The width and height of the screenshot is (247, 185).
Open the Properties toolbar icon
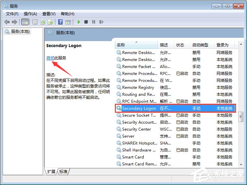click(35, 22)
